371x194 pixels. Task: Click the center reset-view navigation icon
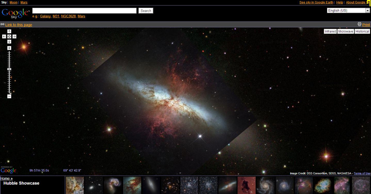[9, 36]
